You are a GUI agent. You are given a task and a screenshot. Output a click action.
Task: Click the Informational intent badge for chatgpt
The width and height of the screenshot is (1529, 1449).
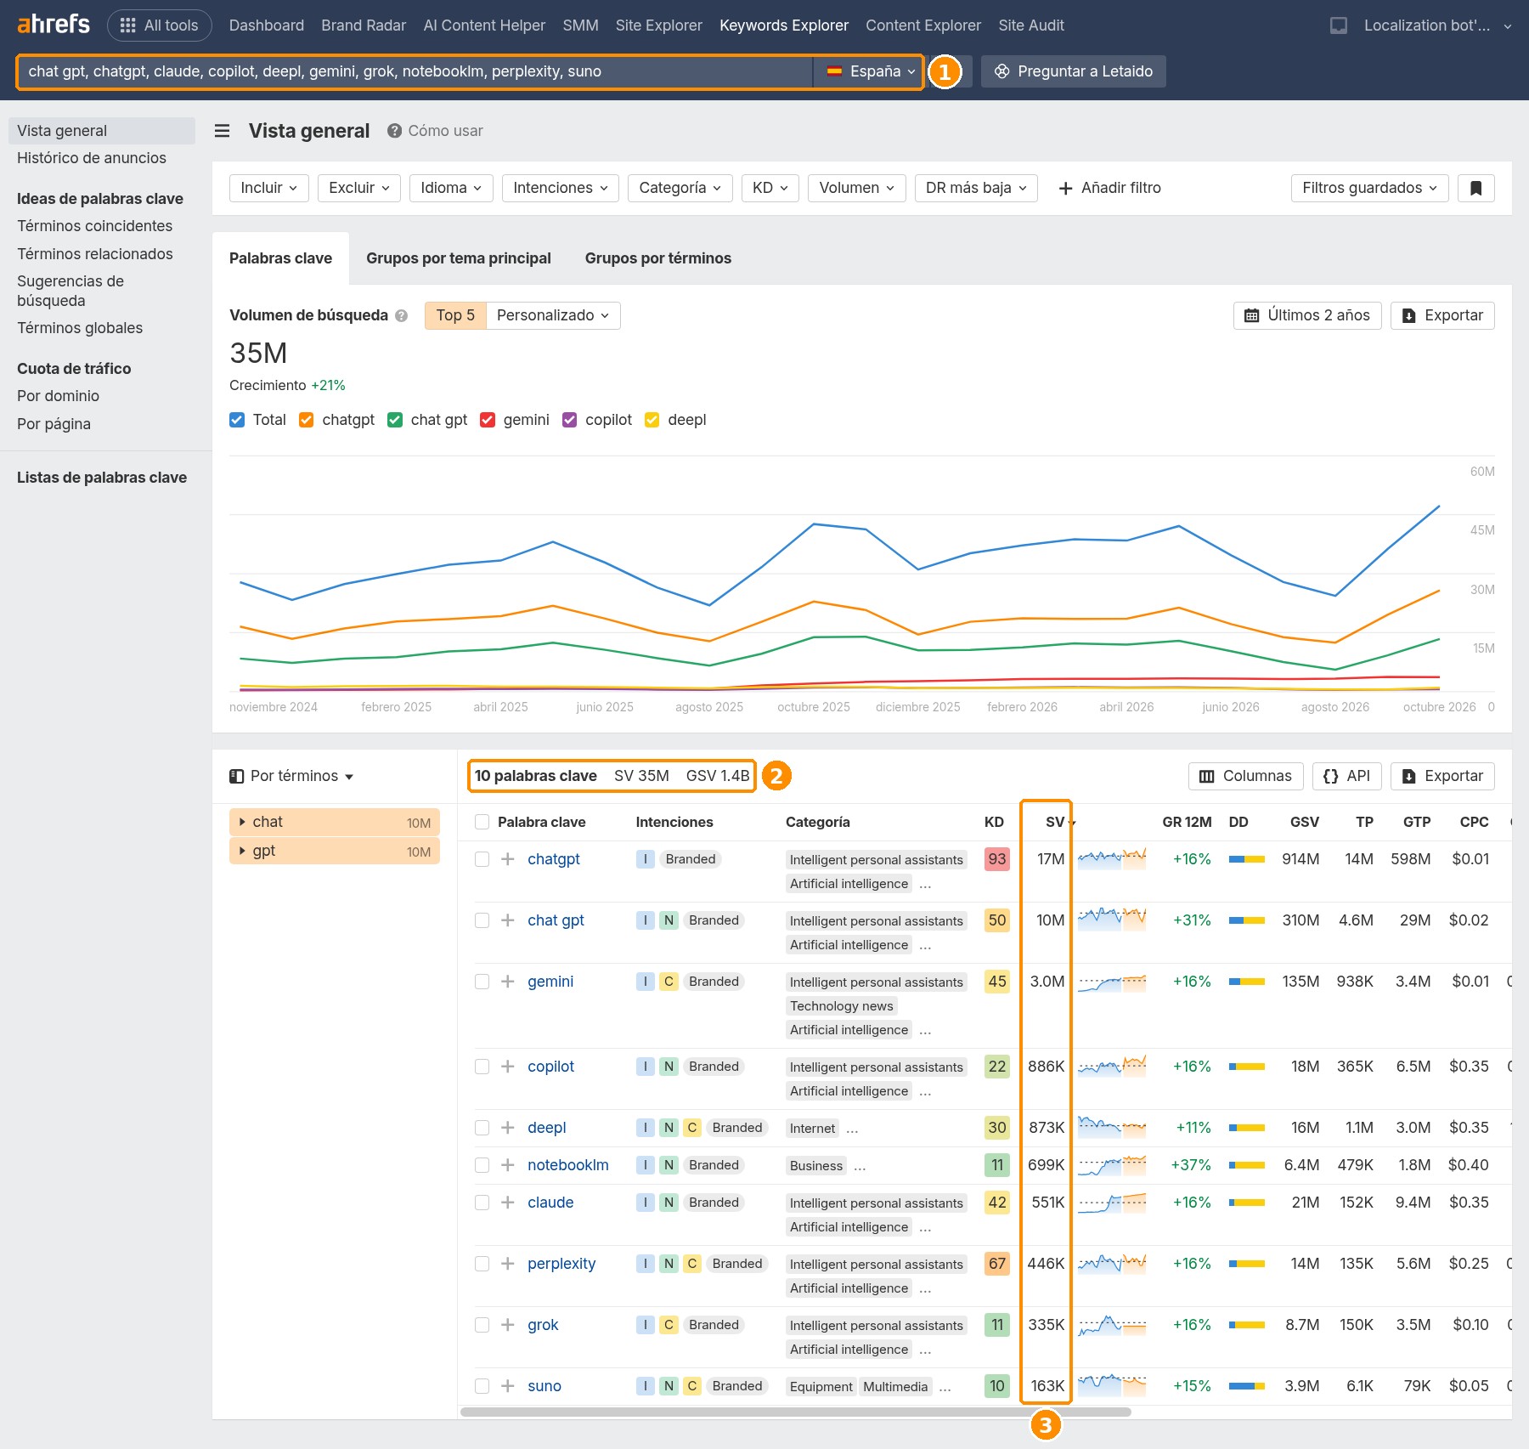[646, 859]
